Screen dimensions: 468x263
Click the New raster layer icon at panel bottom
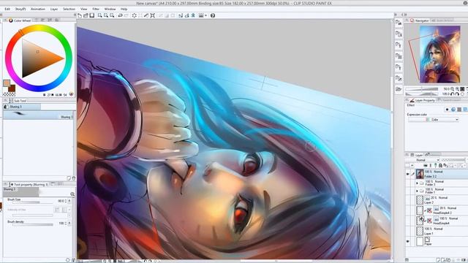tap(438, 260)
